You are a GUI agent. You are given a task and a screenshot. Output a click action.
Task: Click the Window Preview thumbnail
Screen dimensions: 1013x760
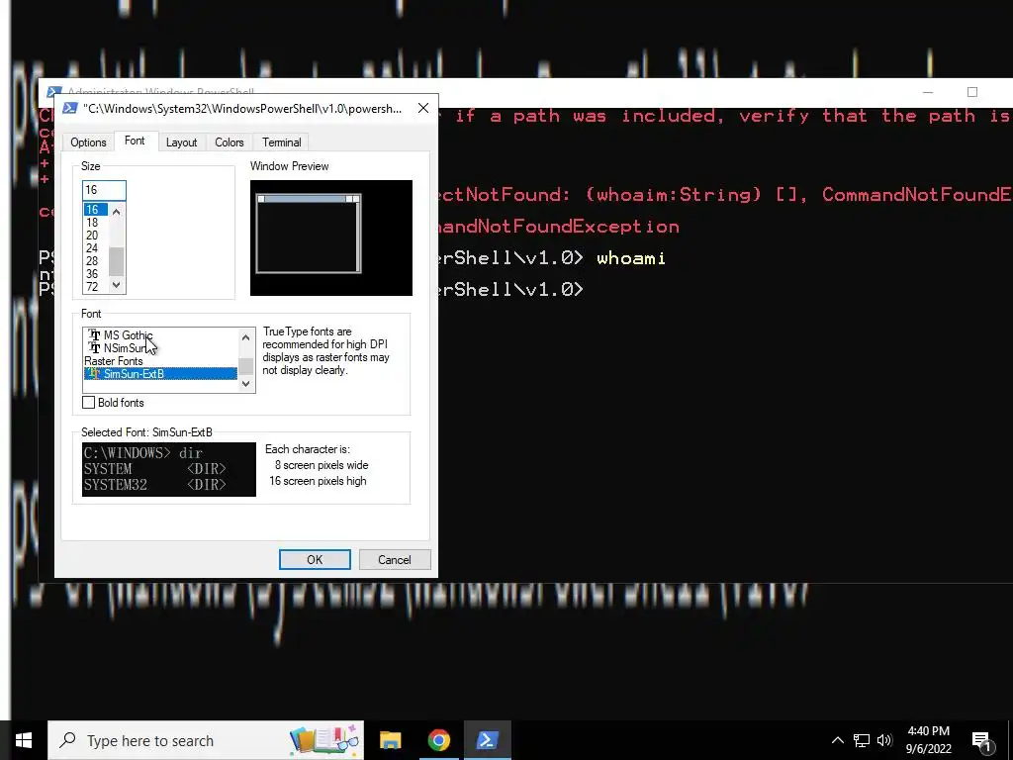pyautogui.click(x=330, y=237)
